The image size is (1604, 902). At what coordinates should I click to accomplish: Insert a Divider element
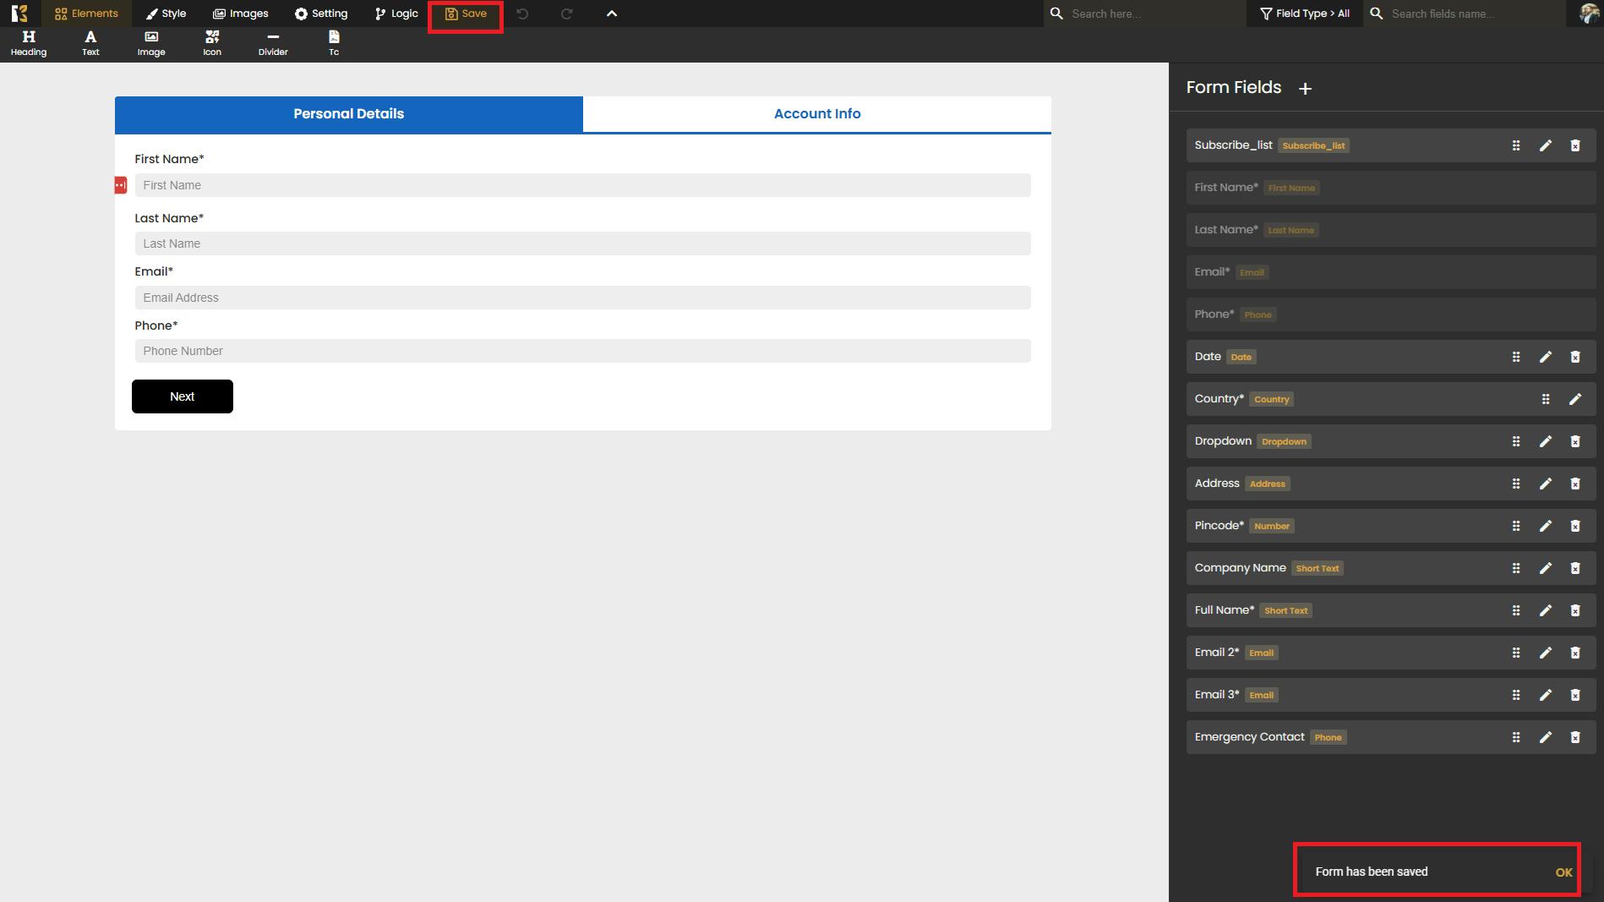[x=273, y=43]
